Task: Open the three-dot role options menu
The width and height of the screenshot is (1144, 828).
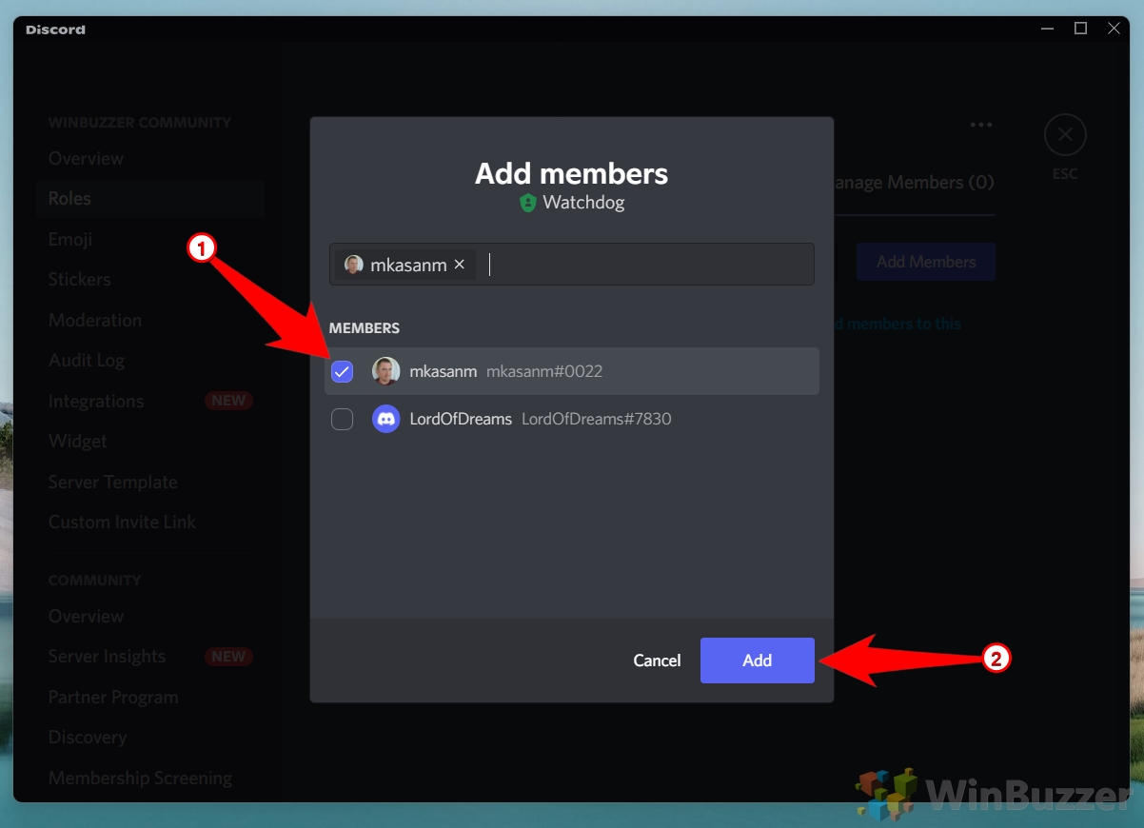Action: pyautogui.click(x=981, y=125)
